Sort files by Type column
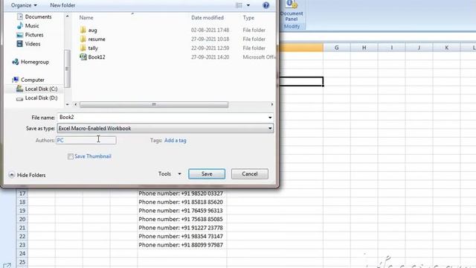 (248, 18)
